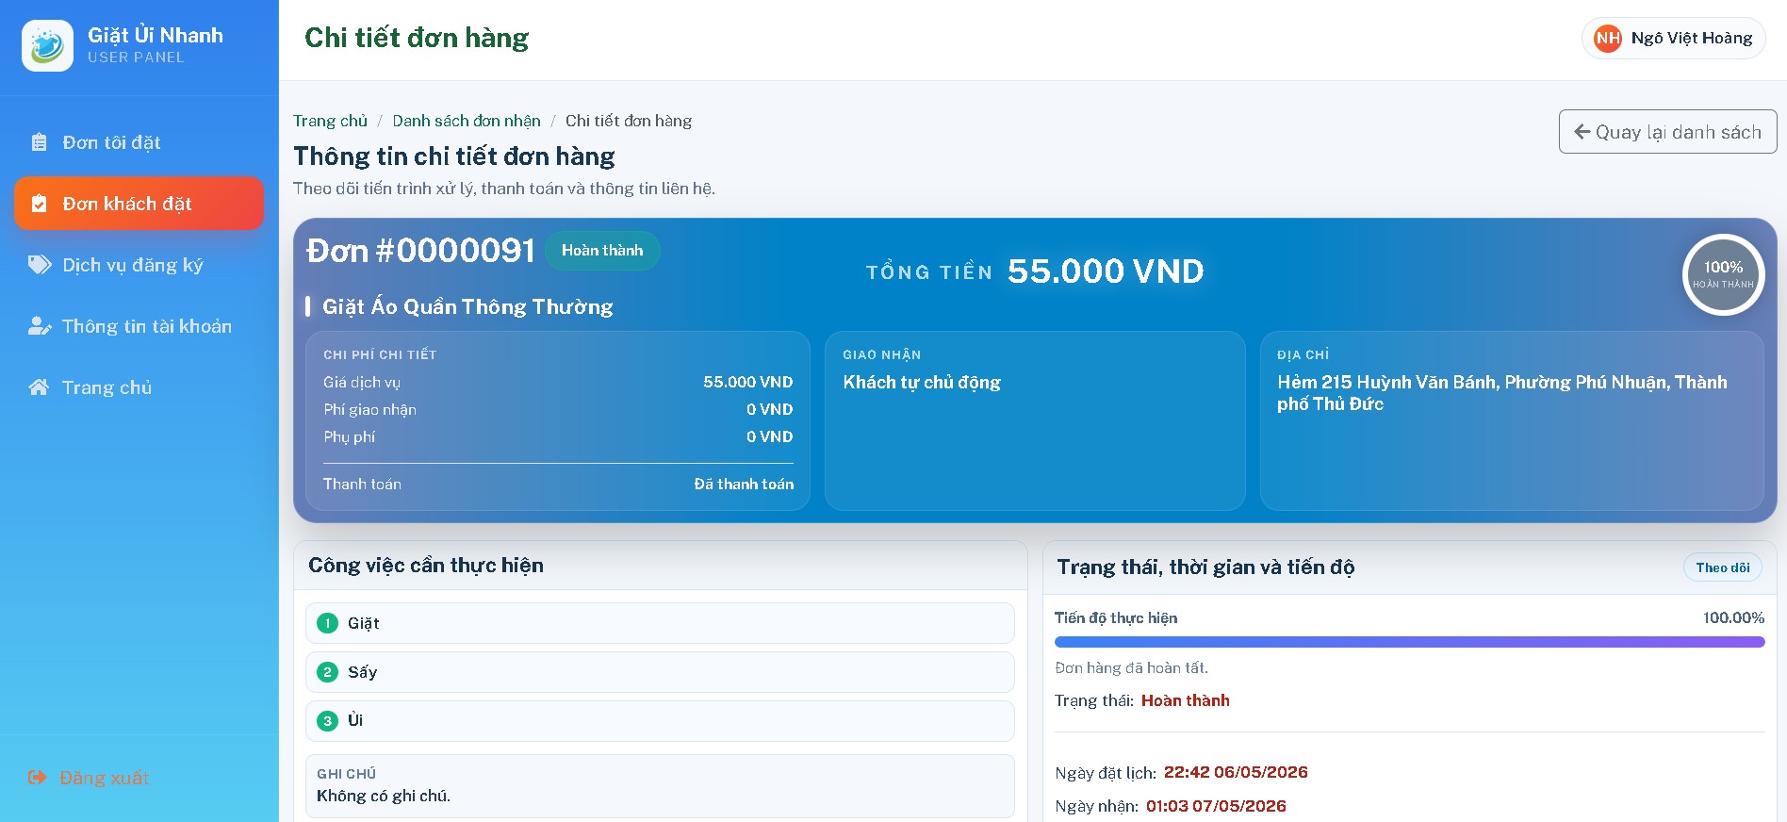
Task: Click the tags icon beside Dịch vụ đăng ký
Action: tap(40, 265)
